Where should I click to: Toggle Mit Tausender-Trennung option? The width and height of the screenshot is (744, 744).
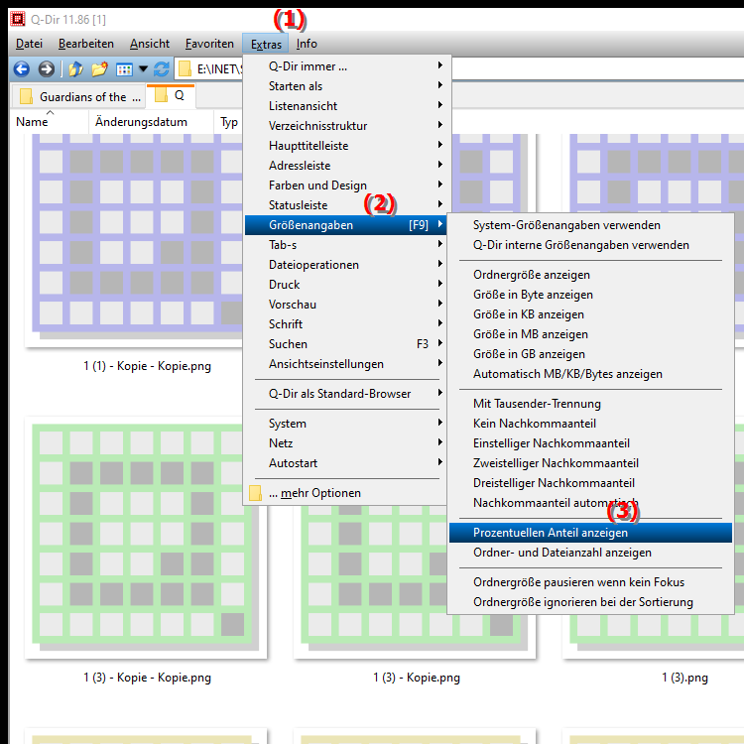point(590,404)
